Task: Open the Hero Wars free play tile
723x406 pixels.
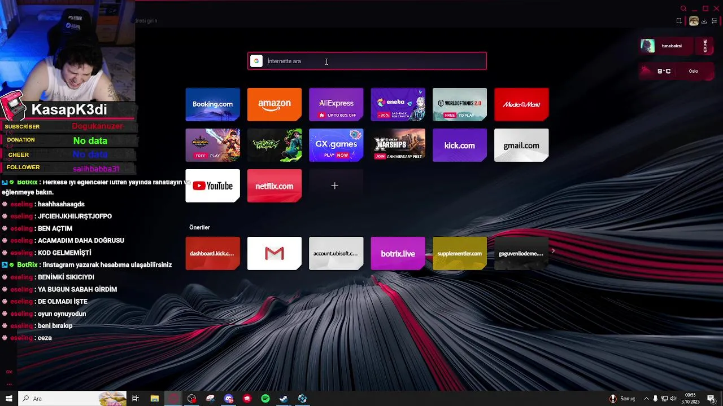Action: 212,145
